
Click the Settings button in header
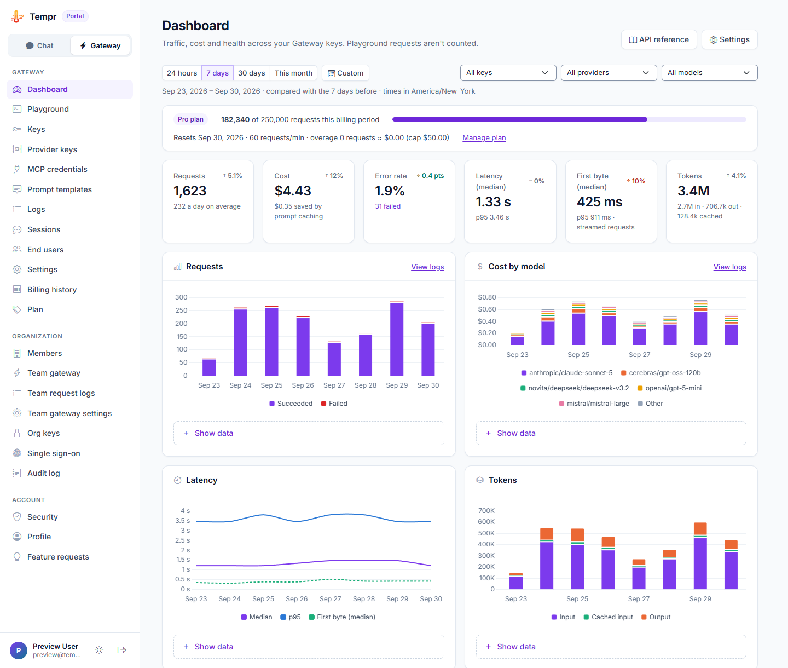(729, 39)
